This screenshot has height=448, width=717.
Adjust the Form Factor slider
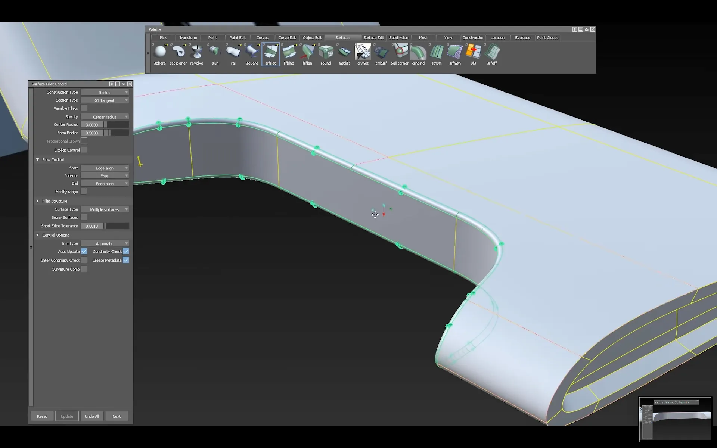coord(117,133)
